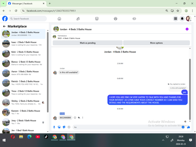The width and height of the screenshot is (196, 147).
Task: Click the Mark as pending button
Action: (87, 43)
